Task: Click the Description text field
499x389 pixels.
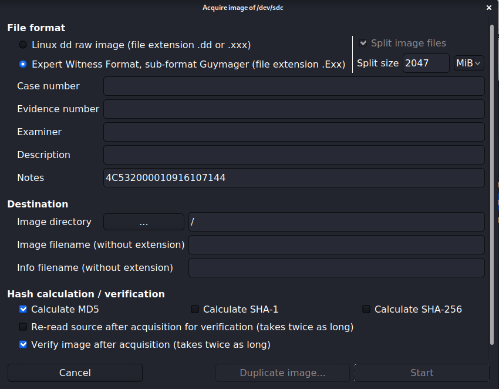Action: [x=294, y=155]
